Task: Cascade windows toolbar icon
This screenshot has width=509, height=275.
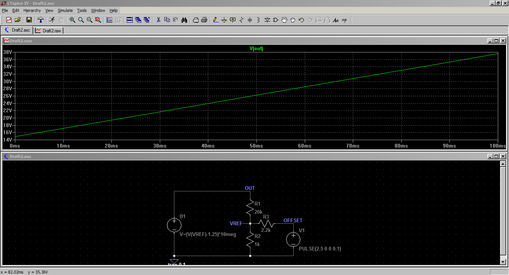Action: 138,20
